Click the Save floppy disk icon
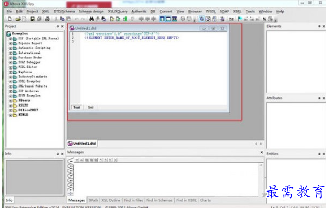Screen dimensions: 329x208 pos(32,19)
